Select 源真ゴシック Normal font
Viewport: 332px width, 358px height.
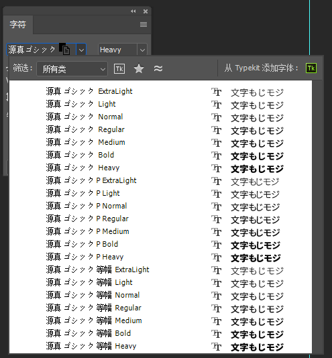pos(160,117)
